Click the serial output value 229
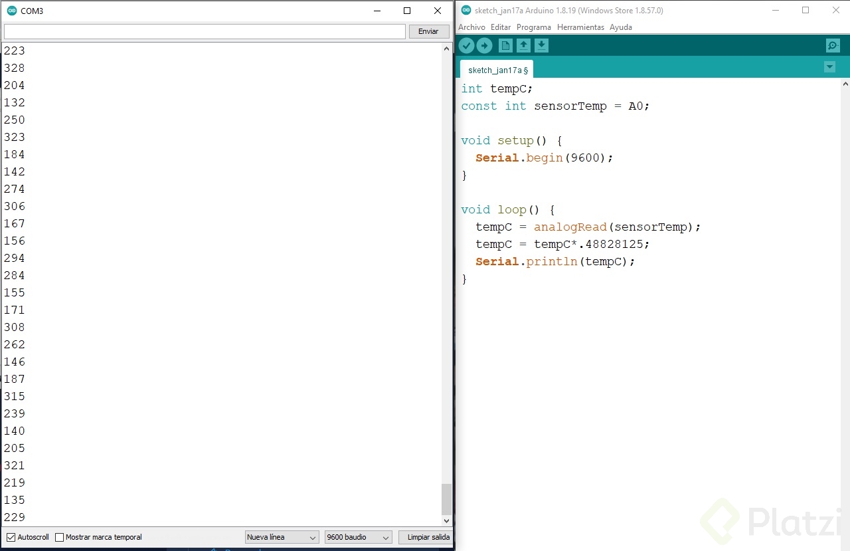 coord(15,517)
